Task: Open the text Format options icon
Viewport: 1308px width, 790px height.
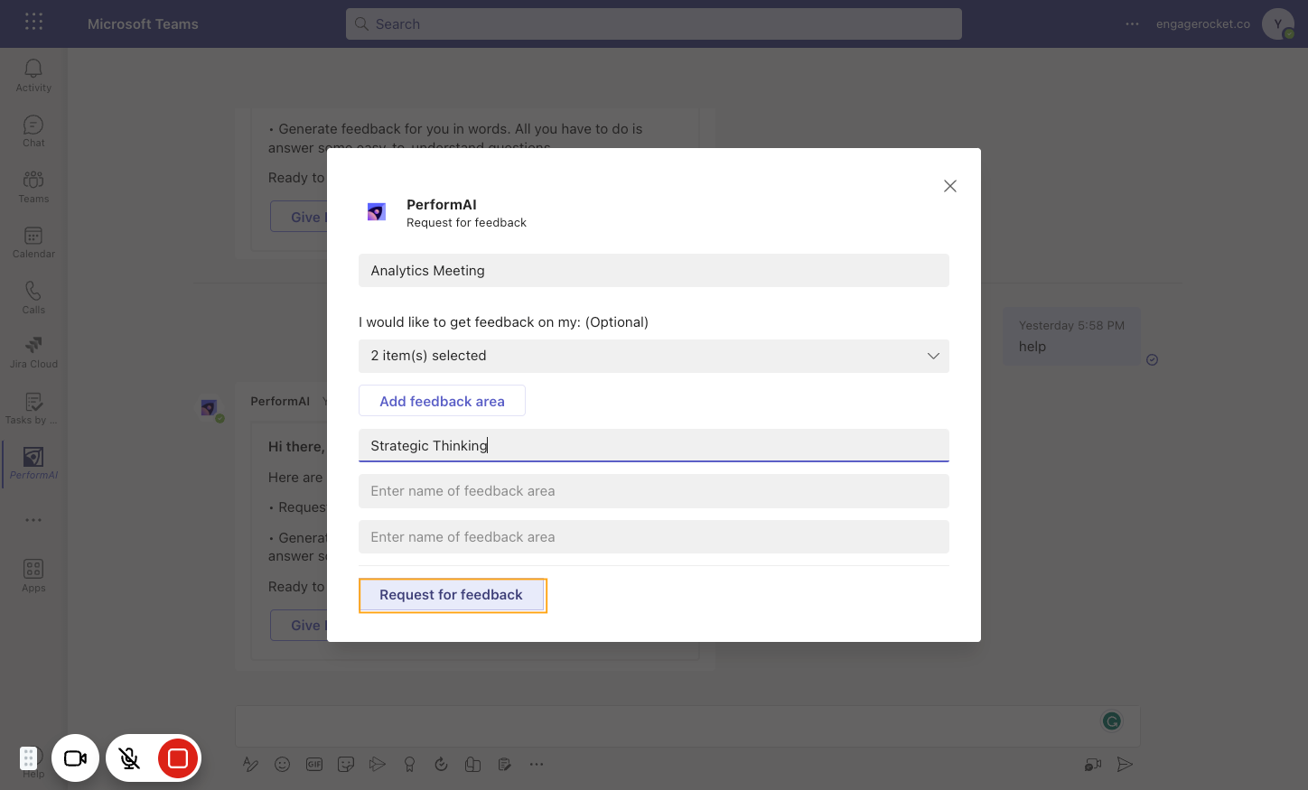Action: [251, 765]
